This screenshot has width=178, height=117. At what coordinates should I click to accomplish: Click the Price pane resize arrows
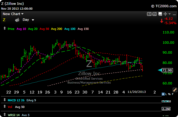5,28
